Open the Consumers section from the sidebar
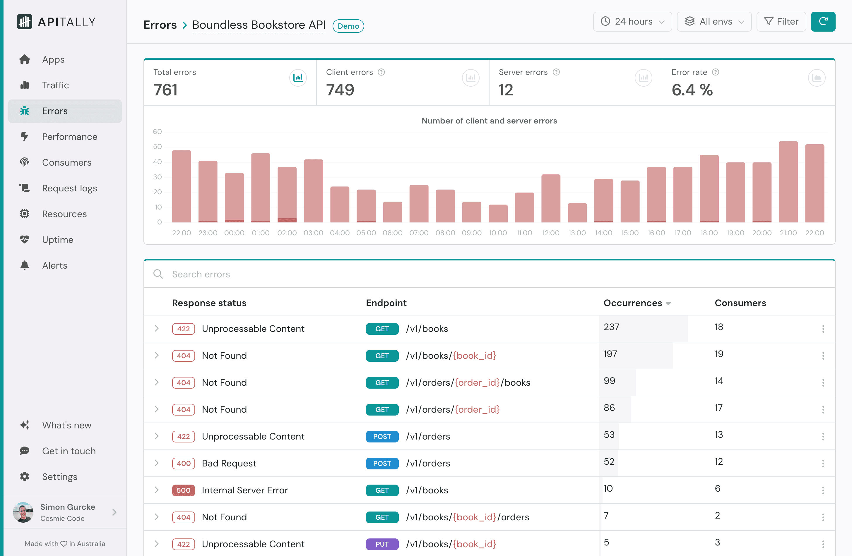This screenshot has height=556, width=852. coord(66,162)
